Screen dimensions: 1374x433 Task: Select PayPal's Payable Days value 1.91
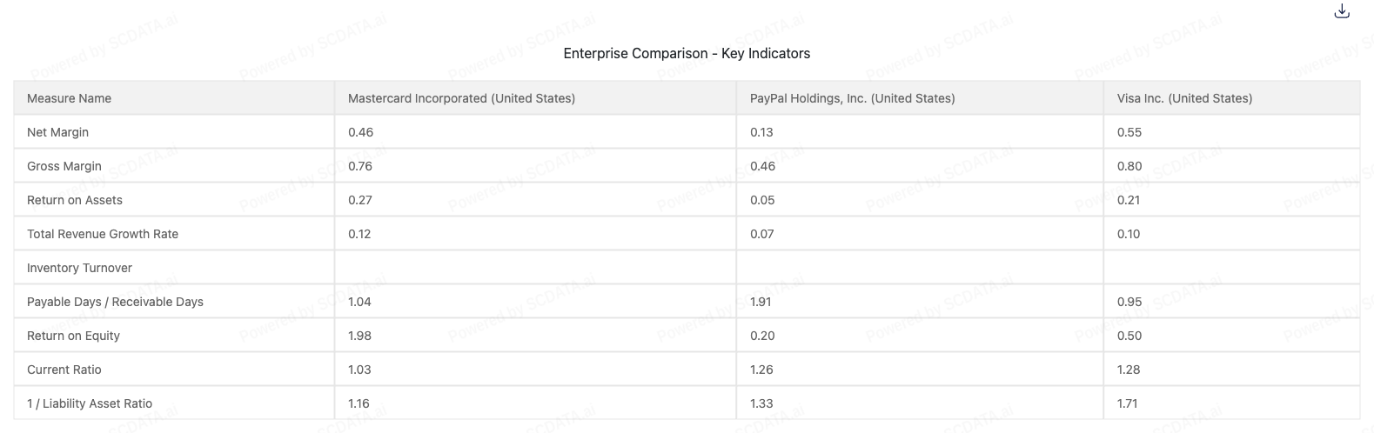(761, 302)
